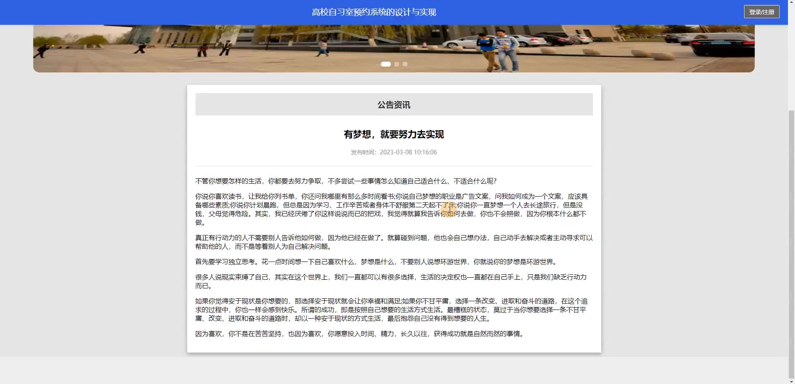
Task: Click the paragraph starting 首先要学习独立思考
Action: (x=377, y=262)
